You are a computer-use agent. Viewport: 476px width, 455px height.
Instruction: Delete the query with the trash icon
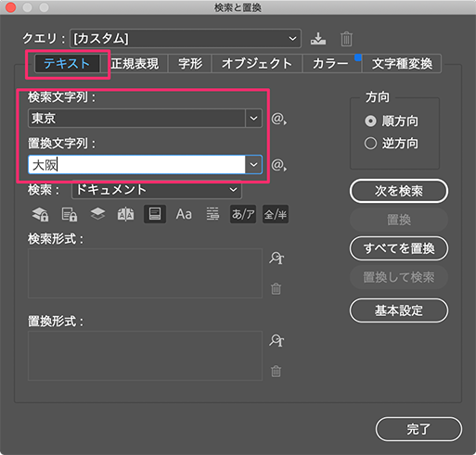tap(346, 39)
